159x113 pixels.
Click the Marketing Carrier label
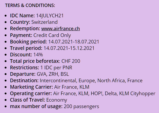pos(31,87)
